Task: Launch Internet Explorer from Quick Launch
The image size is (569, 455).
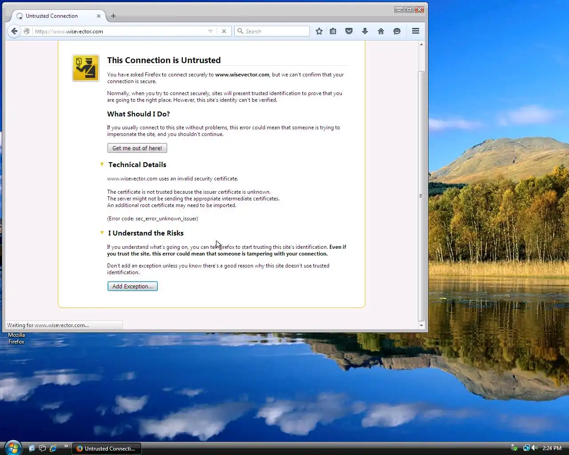Action: coord(53,448)
